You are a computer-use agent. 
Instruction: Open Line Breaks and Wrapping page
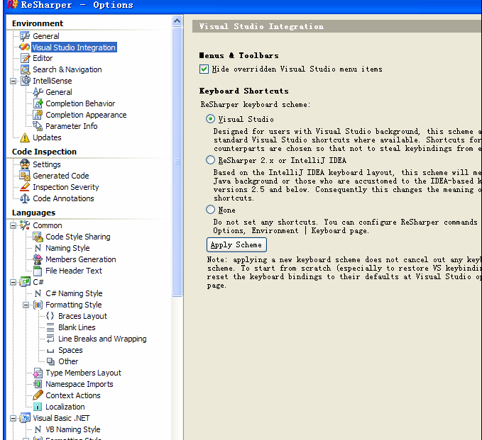(102, 339)
